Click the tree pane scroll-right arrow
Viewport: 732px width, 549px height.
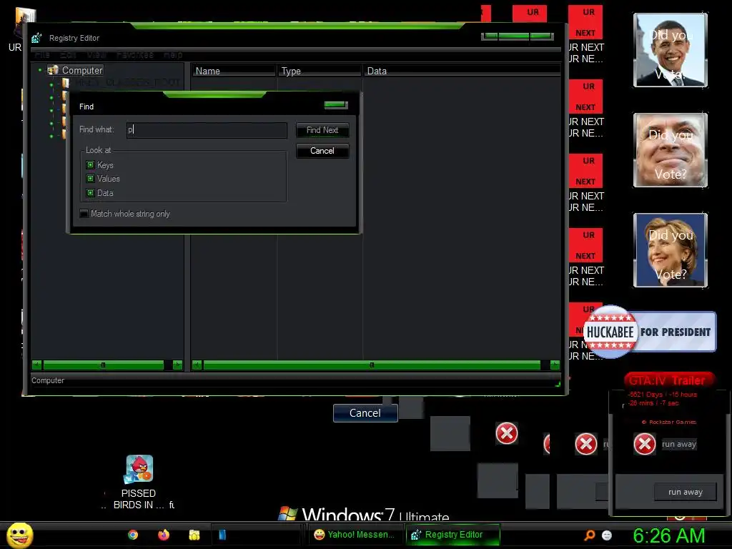coord(177,365)
